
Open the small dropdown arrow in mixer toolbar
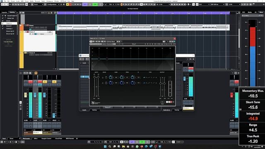[33, 73]
